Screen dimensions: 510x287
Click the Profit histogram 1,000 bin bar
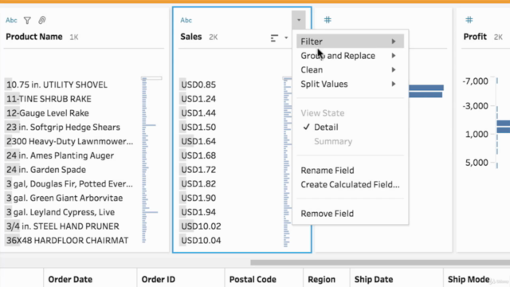click(x=504, y=130)
